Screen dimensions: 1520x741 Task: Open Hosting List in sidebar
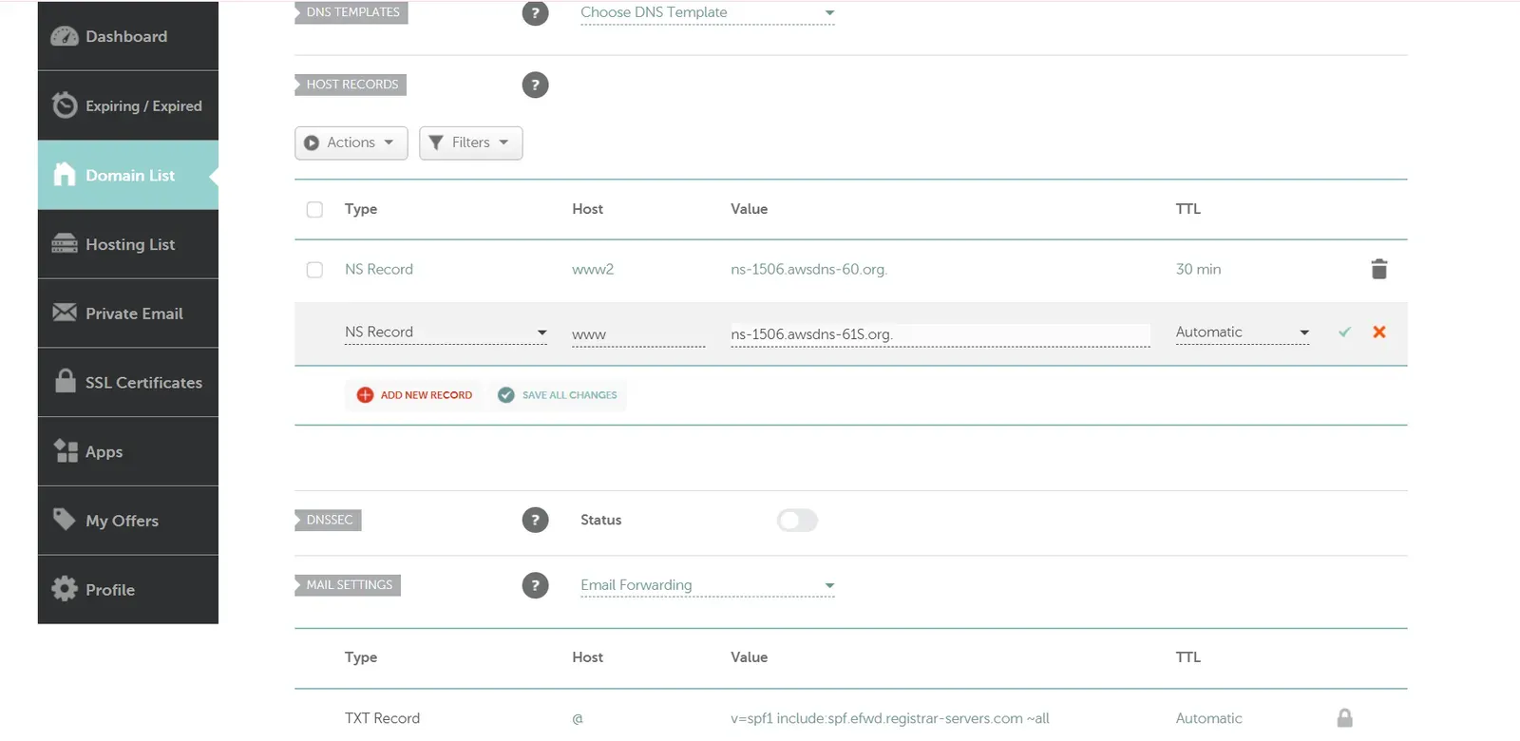(x=128, y=244)
